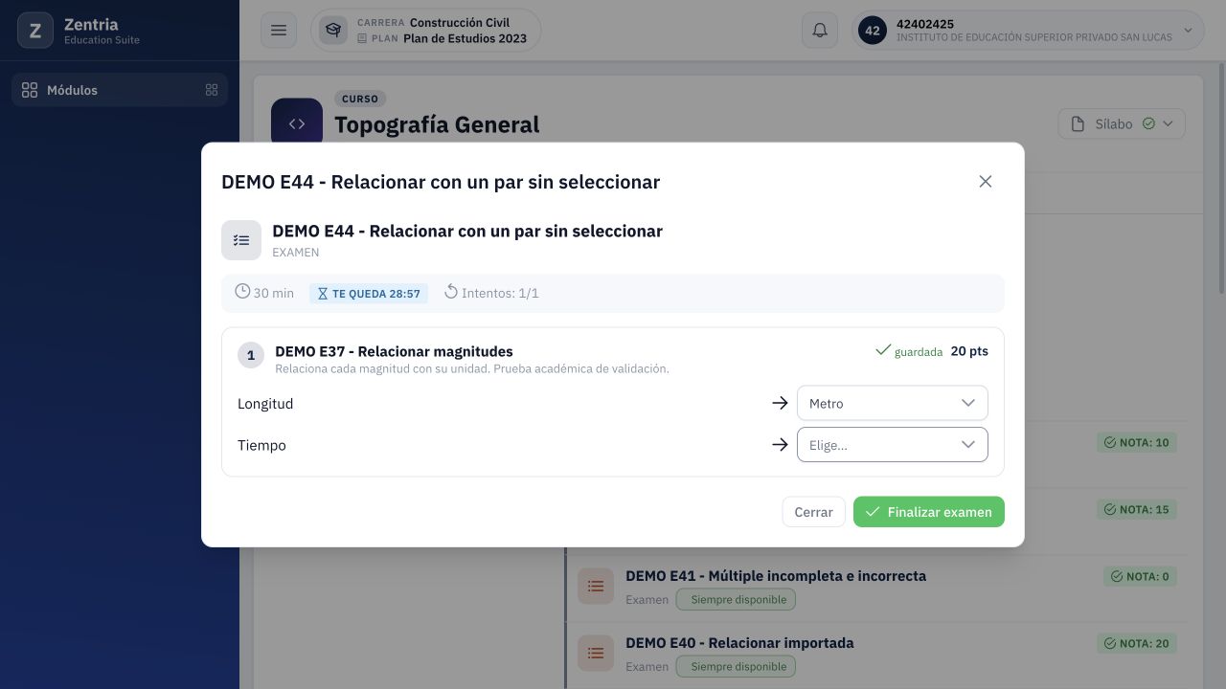Open DEMO E40 - Relacionar importada exam
This screenshot has width=1226, height=689.
pyautogui.click(x=739, y=643)
